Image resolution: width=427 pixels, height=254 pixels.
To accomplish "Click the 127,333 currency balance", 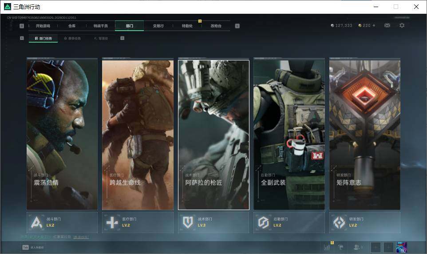I will pos(344,25).
